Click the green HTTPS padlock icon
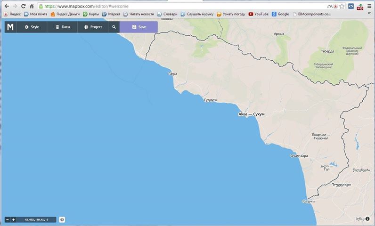Screen dimensions: 375x226 click(x=41, y=6)
